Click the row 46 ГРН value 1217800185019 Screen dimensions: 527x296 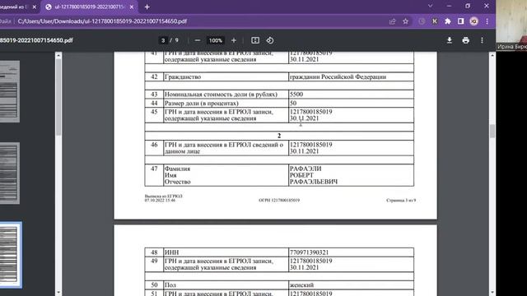(x=311, y=145)
